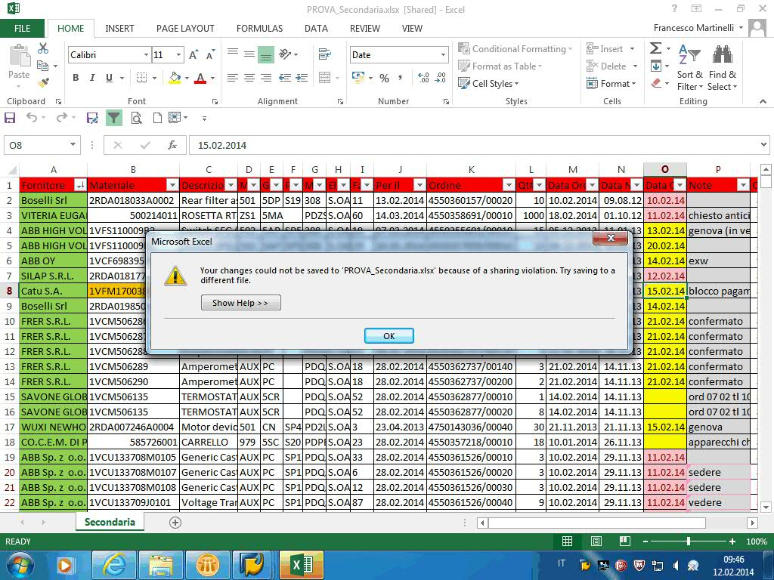
Task: Toggle Italic formatting
Action: coord(92,78)
